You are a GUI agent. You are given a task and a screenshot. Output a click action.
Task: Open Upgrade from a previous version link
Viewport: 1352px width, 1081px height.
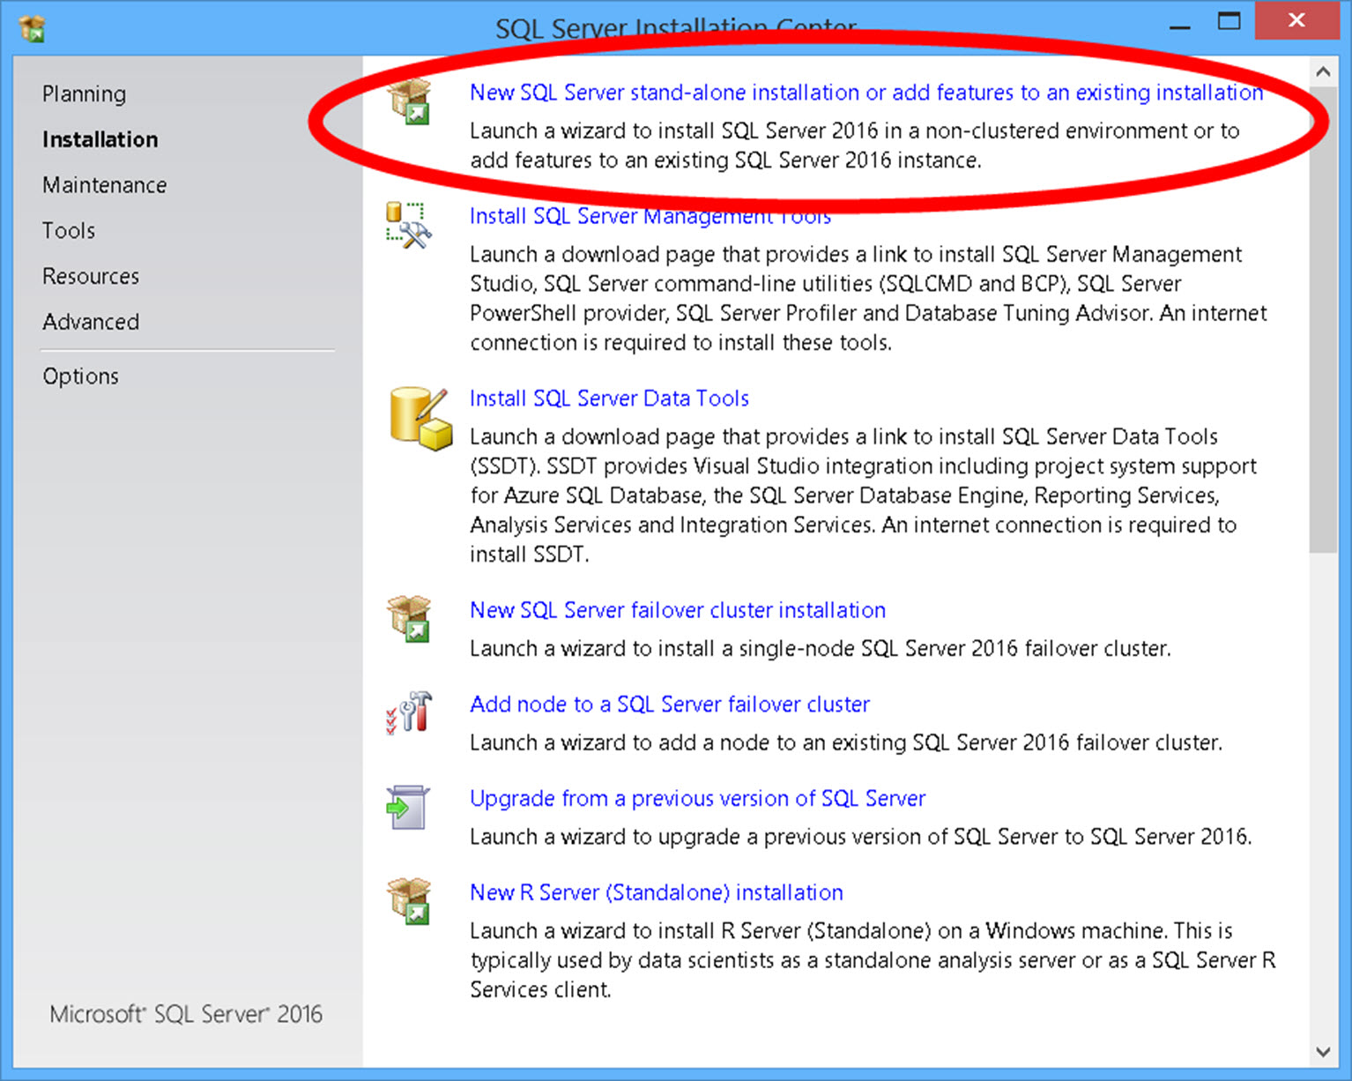click(698, 799)
